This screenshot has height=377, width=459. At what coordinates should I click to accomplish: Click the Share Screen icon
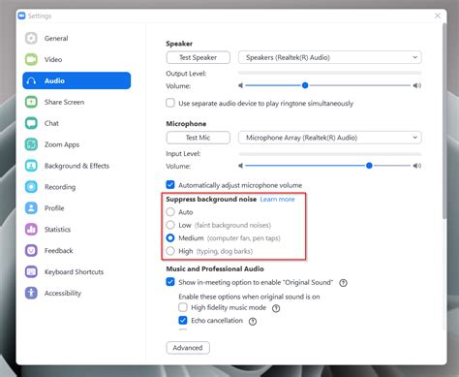[x=31, y=102]
